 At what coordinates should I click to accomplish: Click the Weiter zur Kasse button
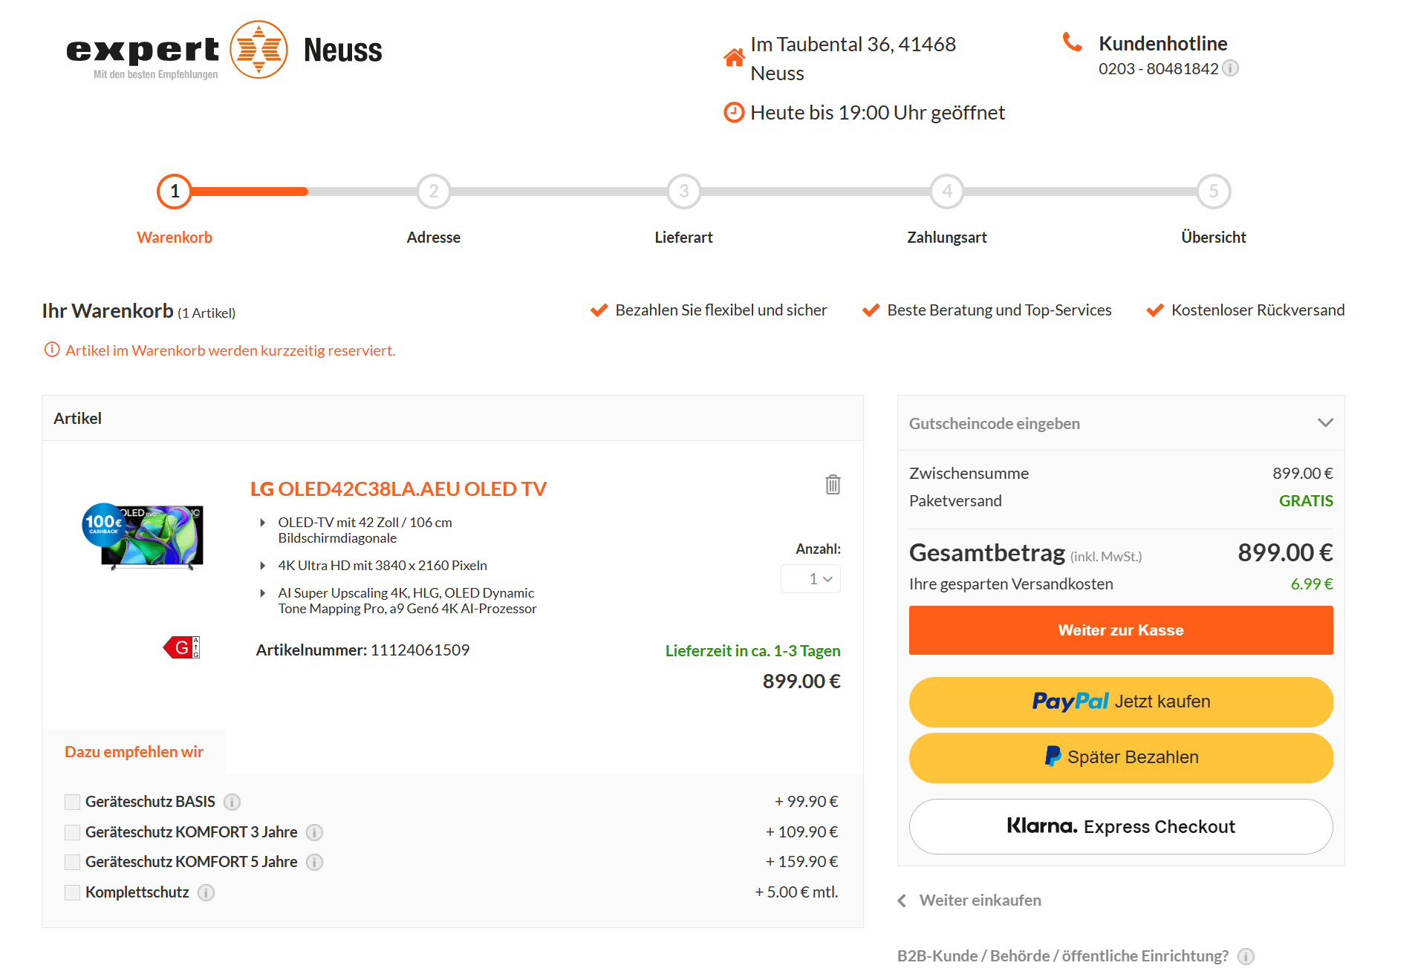(x=1120, y=630)
